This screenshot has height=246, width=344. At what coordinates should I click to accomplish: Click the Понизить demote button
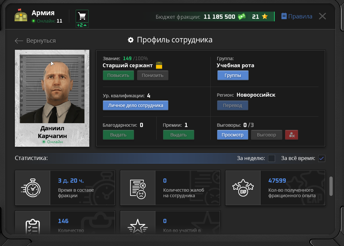pyautogui.click(x=152, y=75)
